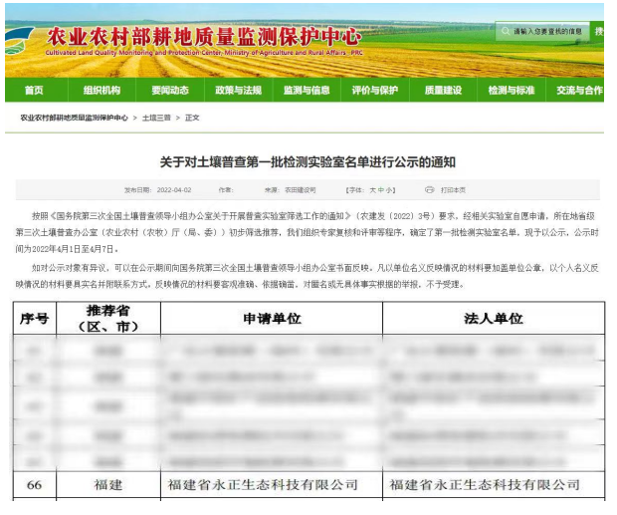Click 福建省永正生态科技有限公司 in 申请单位 column

pos(263,485)
